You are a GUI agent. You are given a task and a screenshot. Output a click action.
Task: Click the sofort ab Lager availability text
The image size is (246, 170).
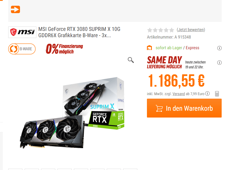(169, 48)
